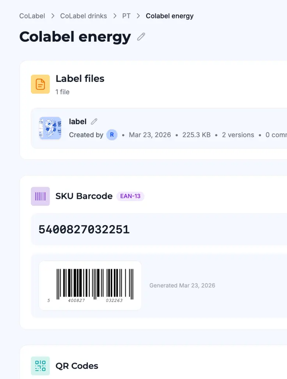Screen dimensions: 287x379
Task: Click the chevron after PT breadcrumb
Action: (138, 16)
